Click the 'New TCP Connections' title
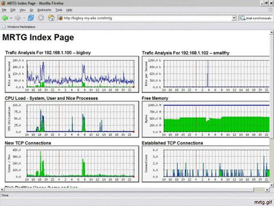Screen dimensions: 274x206 (28, 143)
